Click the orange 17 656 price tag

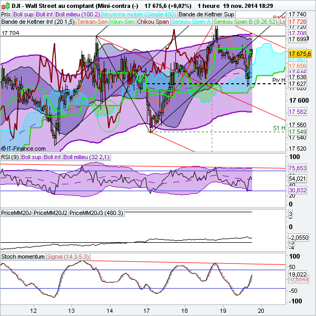297,66
